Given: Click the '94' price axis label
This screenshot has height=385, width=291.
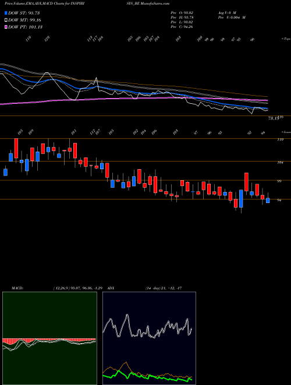Looking at the screenshot, I should 279,200.
